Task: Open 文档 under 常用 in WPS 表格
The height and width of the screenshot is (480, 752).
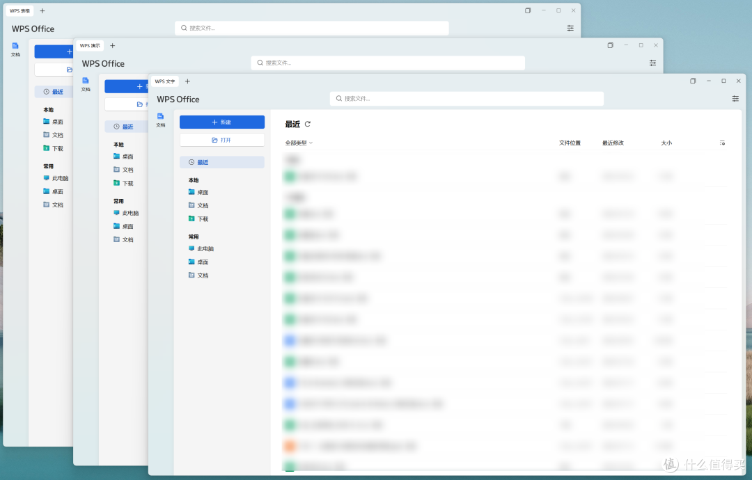Action: 53,205
